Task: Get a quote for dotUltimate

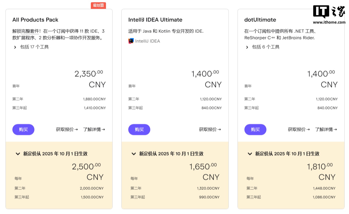Action: point(299,129)
